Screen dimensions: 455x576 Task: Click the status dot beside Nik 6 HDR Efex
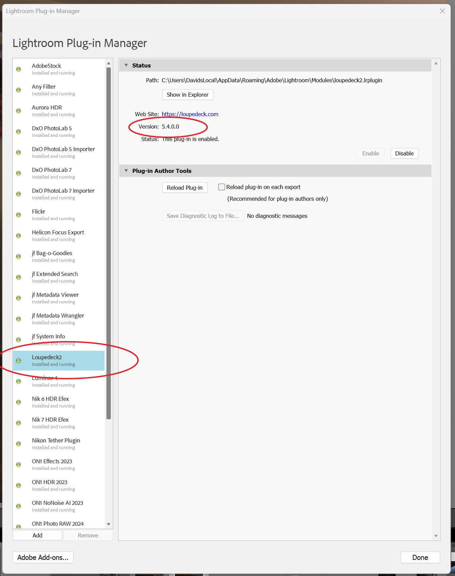click(18, 402)
